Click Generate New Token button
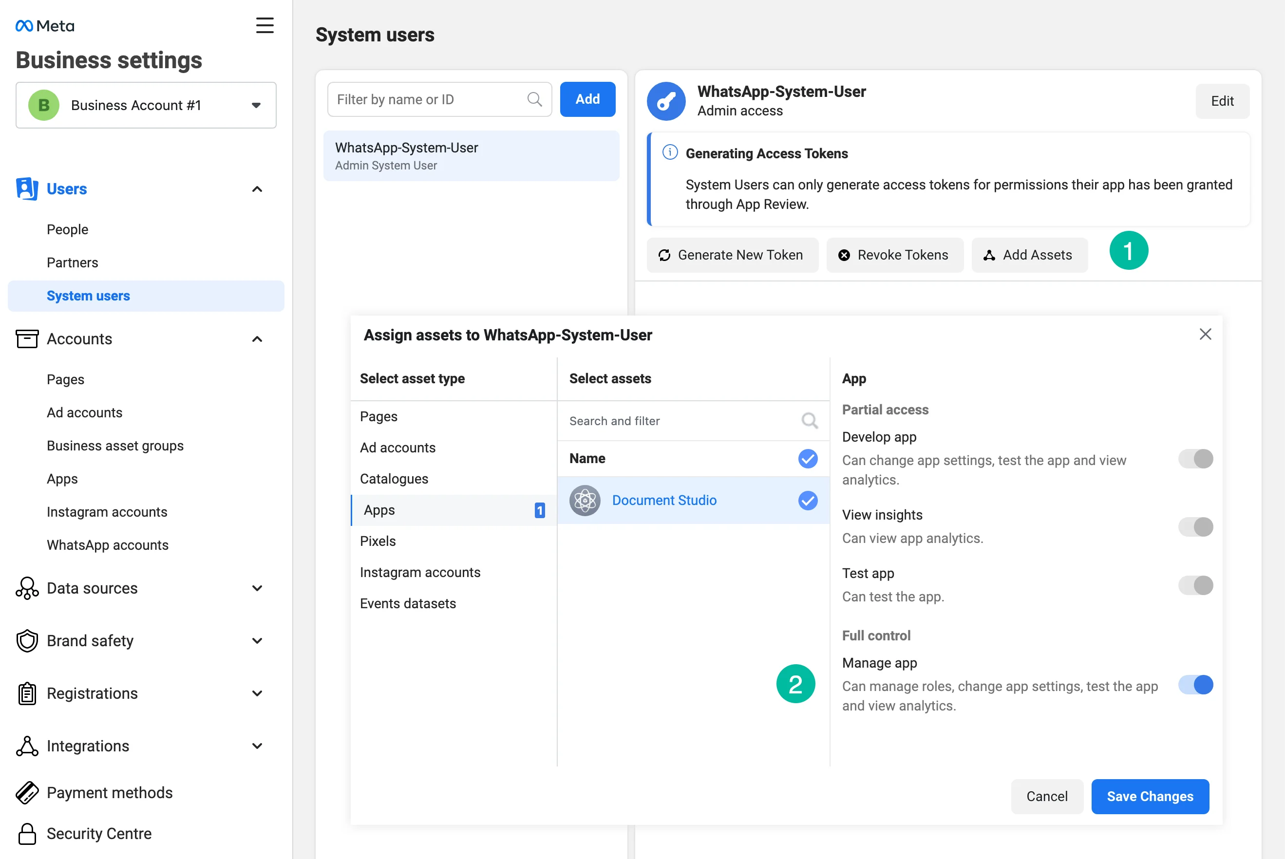The height and width of the screenshot is (859, 1285). (x=732, y=255)
